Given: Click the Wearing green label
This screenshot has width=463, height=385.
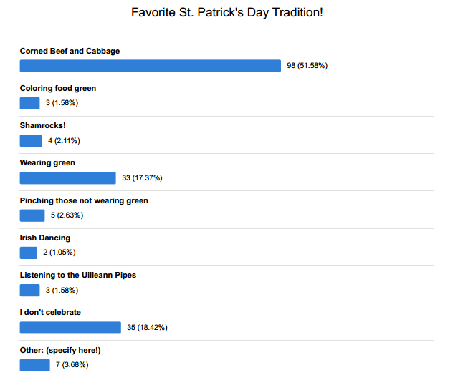Looking at the screenshot, I should click(x=47, y=163).
